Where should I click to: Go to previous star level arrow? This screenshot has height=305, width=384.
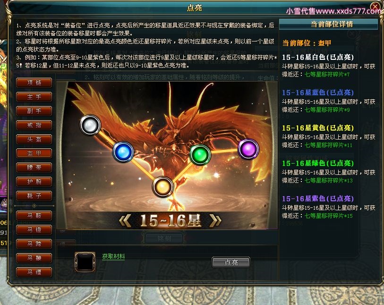[x=125, y=220]
